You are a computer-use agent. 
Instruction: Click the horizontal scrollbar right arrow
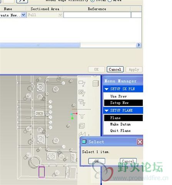(x=139, y=45)
